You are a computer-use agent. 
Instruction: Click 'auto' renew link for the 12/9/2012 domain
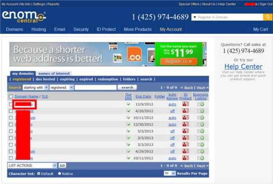[172, 104]
